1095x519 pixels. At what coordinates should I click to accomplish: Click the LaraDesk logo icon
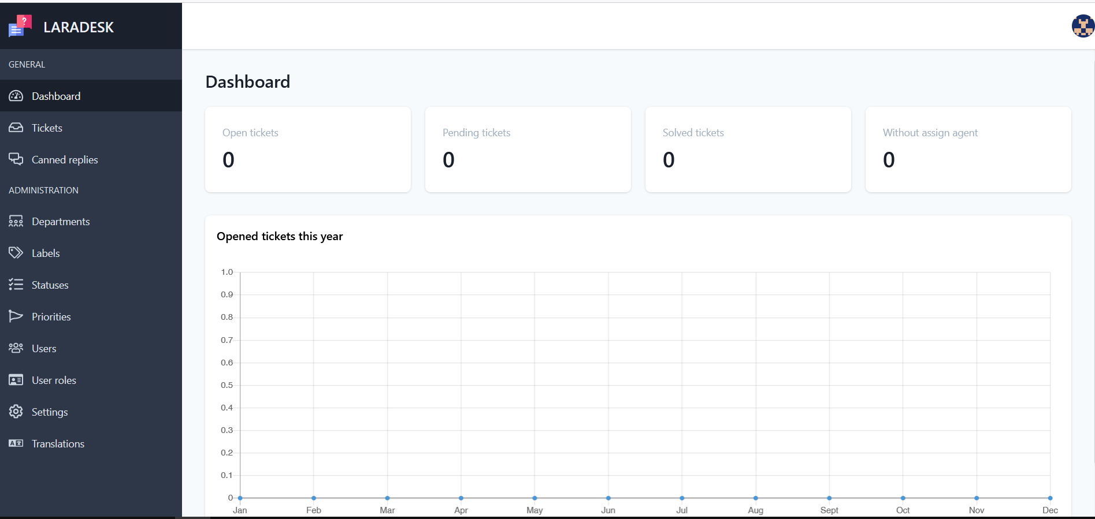tap(20, 27)
